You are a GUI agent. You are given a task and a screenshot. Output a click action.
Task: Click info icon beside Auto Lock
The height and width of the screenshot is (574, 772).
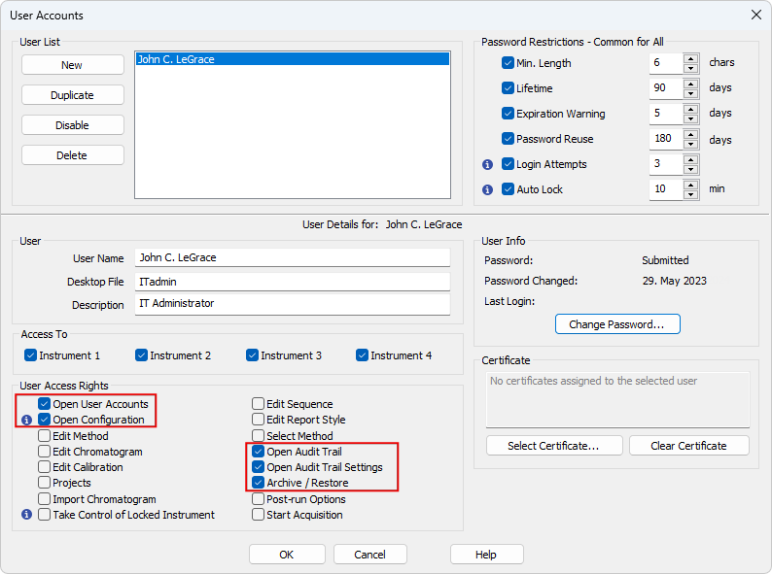point(487,189)
